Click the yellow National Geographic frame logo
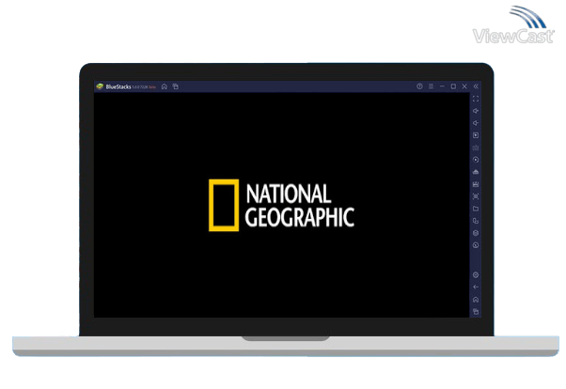Viewport: 566px width, 389px height. coord(224,206)
